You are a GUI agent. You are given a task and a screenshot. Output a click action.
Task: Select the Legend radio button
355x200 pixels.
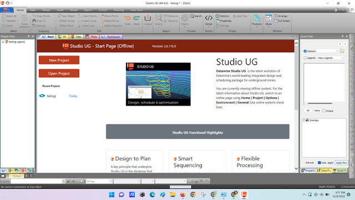tap(305, 58)
